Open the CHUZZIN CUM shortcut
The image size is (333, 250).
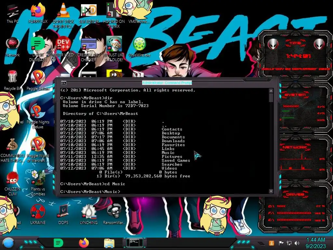(x=13, y=183)
